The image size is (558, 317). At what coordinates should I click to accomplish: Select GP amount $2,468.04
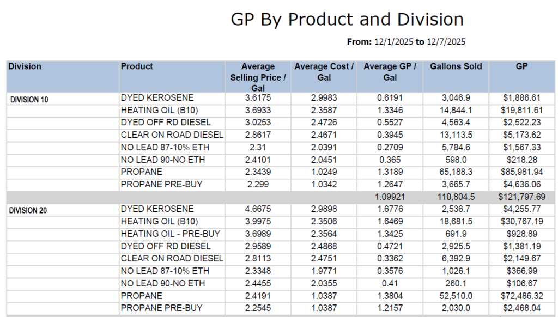521,308
